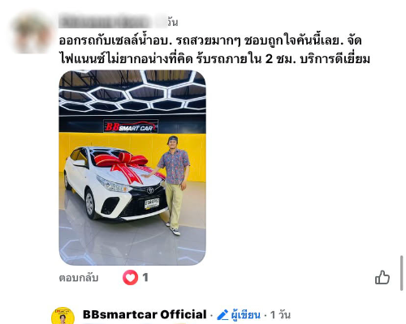Screen dimensions: 406x324
Task: Click the '1 วัน' timestamp on reply
Action: (280, 315)
